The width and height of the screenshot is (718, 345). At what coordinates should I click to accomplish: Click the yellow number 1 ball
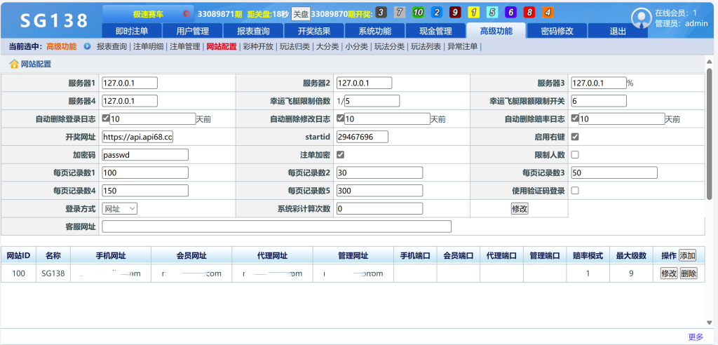click(473, 13)
